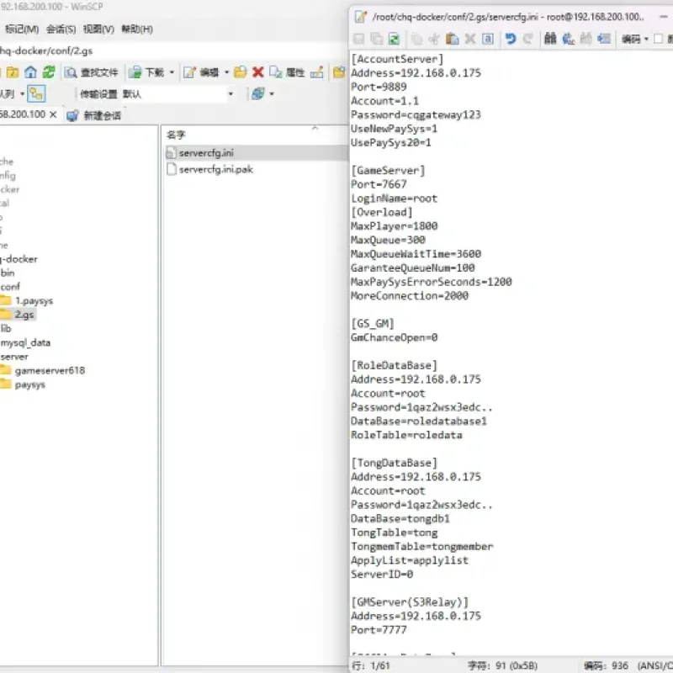Click the Port=7667 line in editor
This screenshot has height=673, width=673.
pyautogui.click(x=379, y=184)
